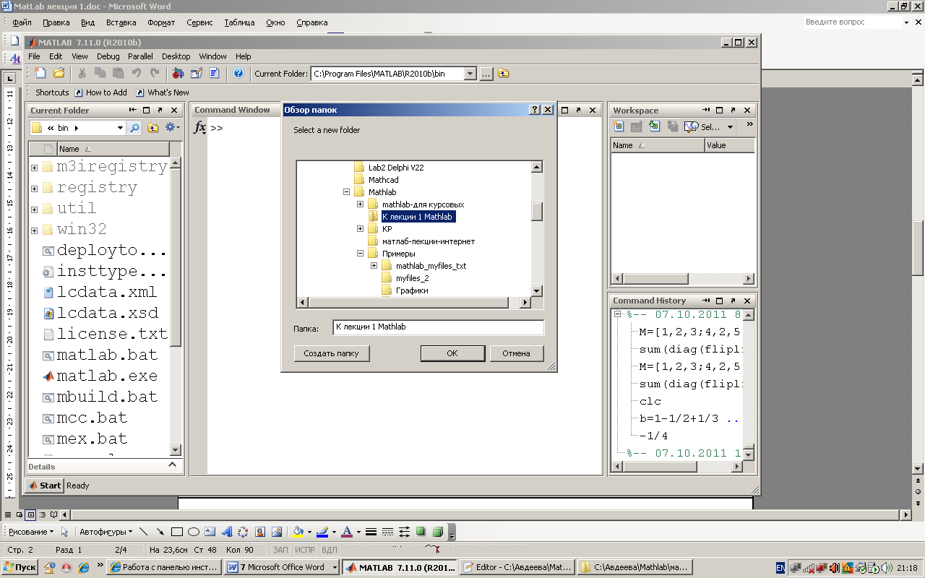Confirm the folder dialog with OK
925x578 pixels.
pyautogui.click(x=452, y=353)
